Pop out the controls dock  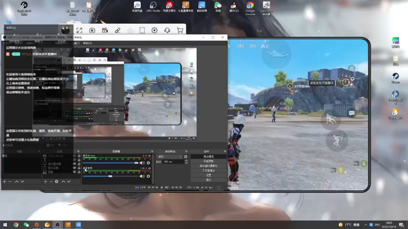click(225, 151)
